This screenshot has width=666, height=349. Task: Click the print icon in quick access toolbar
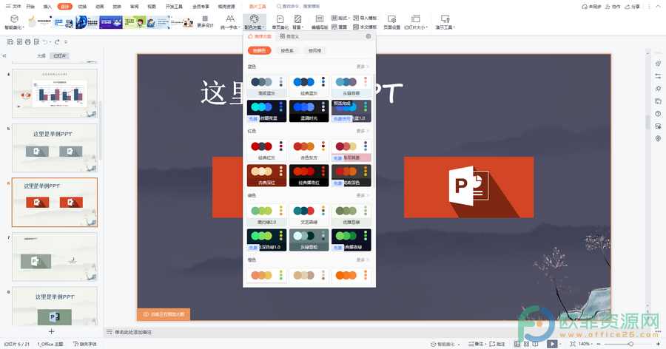click(27, 41)
